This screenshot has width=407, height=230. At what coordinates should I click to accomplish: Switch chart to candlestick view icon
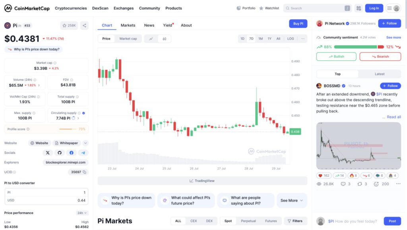pos(164,39)
